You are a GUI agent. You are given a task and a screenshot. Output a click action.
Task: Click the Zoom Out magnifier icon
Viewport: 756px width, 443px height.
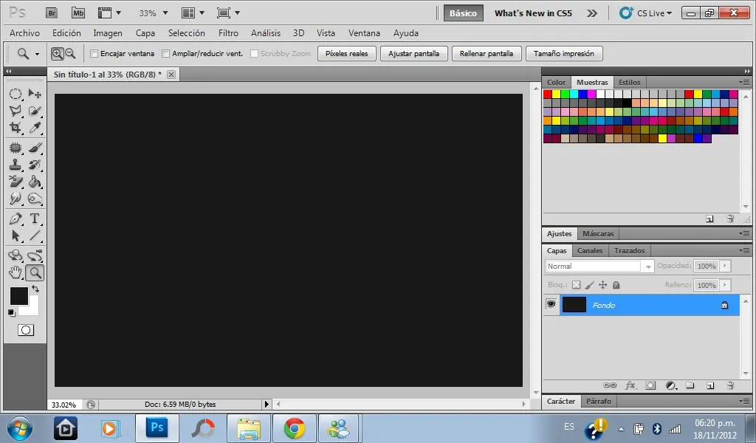pyautogui.click(x=71, y=53)
